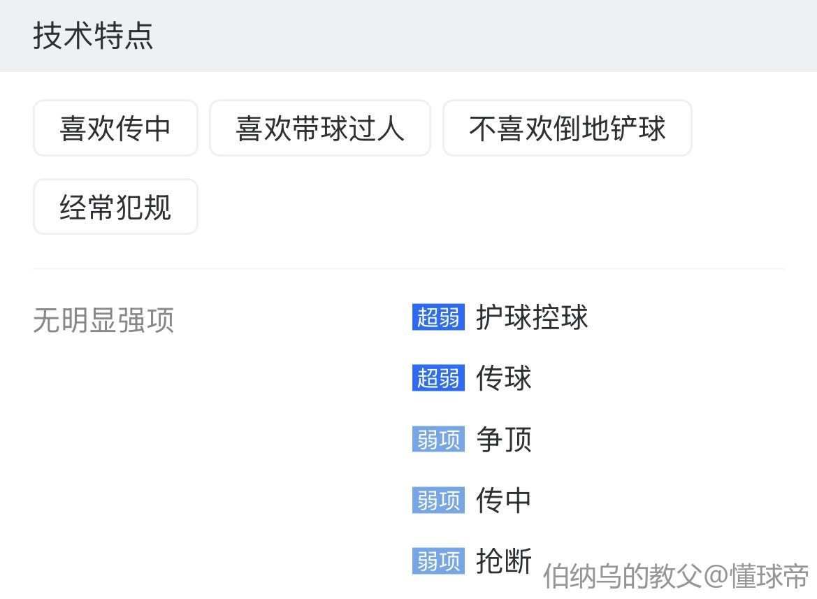817x599 pixels.
Task: Open the 传球 weakness entry
Action: (x=504, y=378)
